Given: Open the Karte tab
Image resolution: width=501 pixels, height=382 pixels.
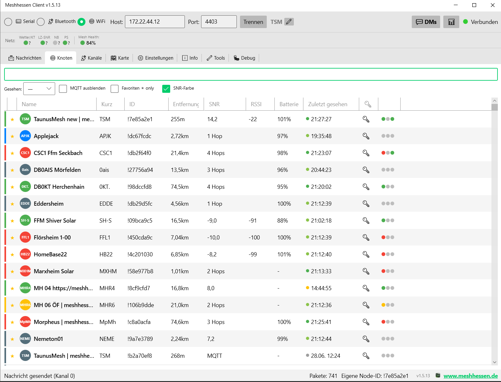Looking at the screenshot, I should tap(120, 58).
